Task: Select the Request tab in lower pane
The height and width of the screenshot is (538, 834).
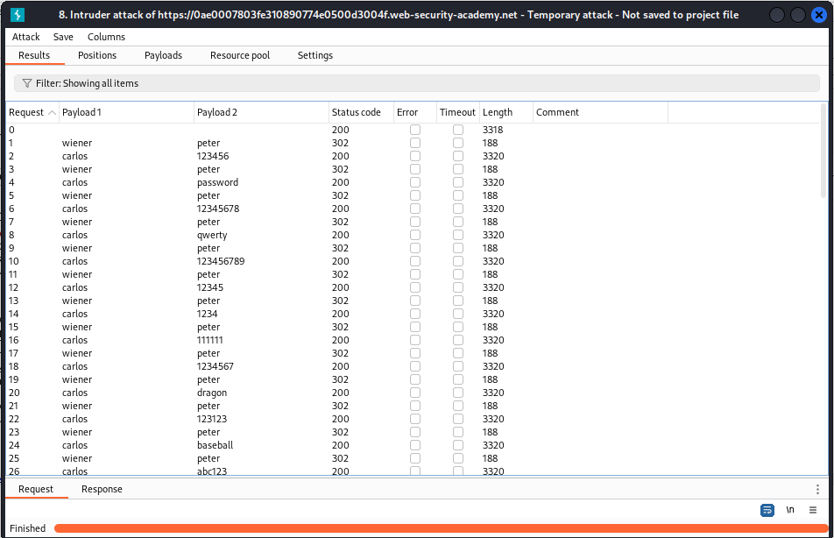Action: (36, 489)
